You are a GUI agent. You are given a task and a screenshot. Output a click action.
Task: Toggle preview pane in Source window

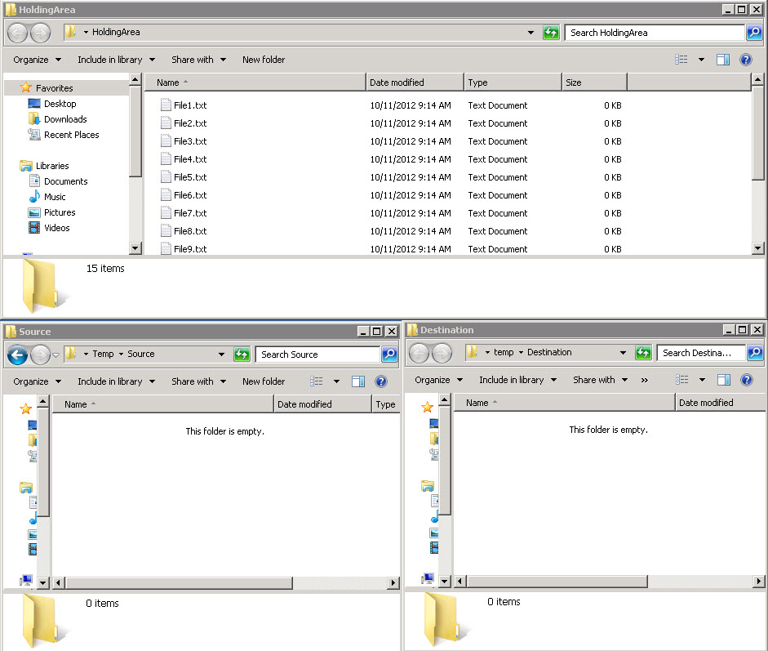[x=357, y=381]
